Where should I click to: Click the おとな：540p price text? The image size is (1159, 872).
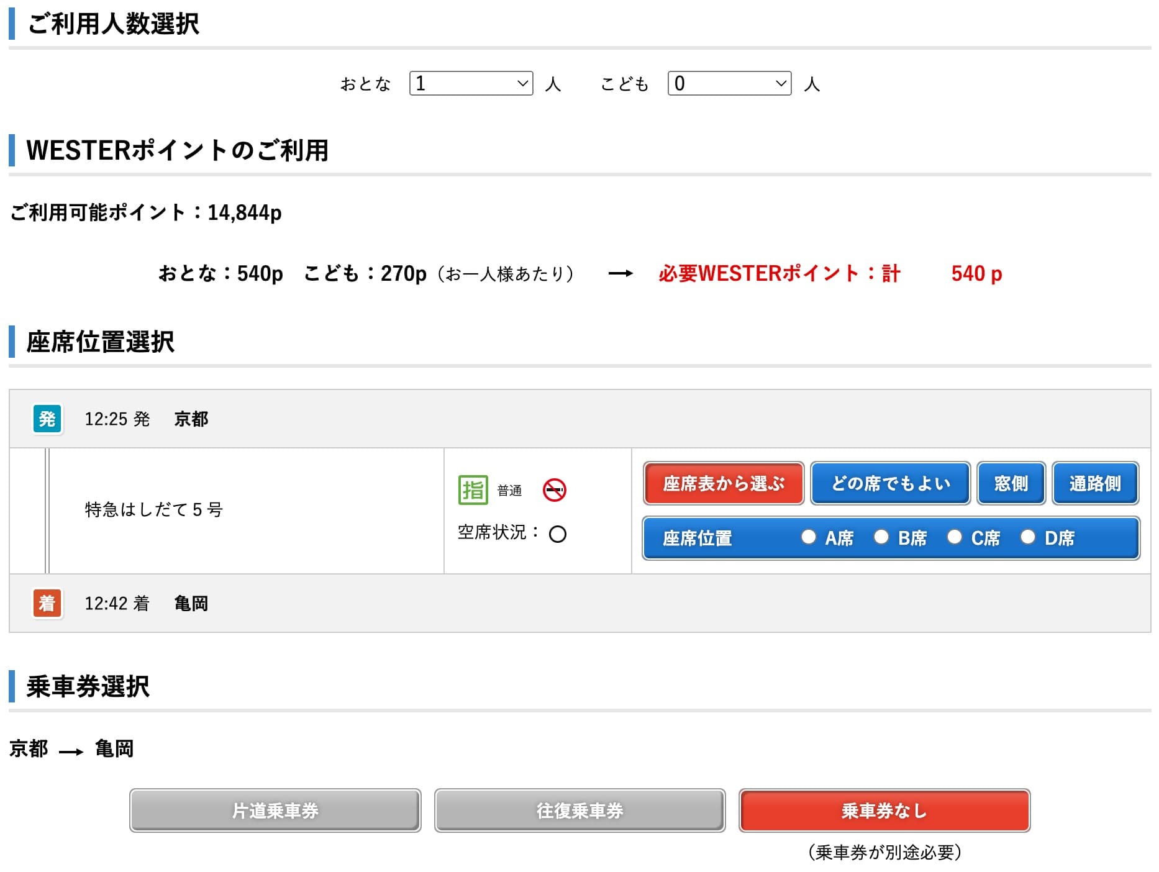tap(221, 273)
